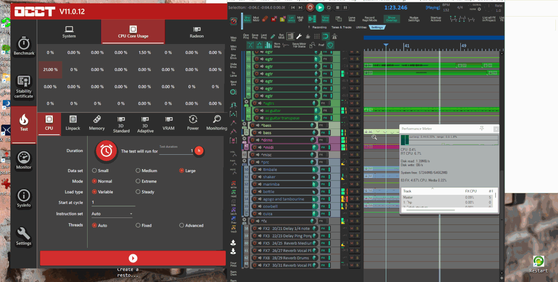Collapse the ^agtrs folder track
558x282 pixels.
(246, 102)
